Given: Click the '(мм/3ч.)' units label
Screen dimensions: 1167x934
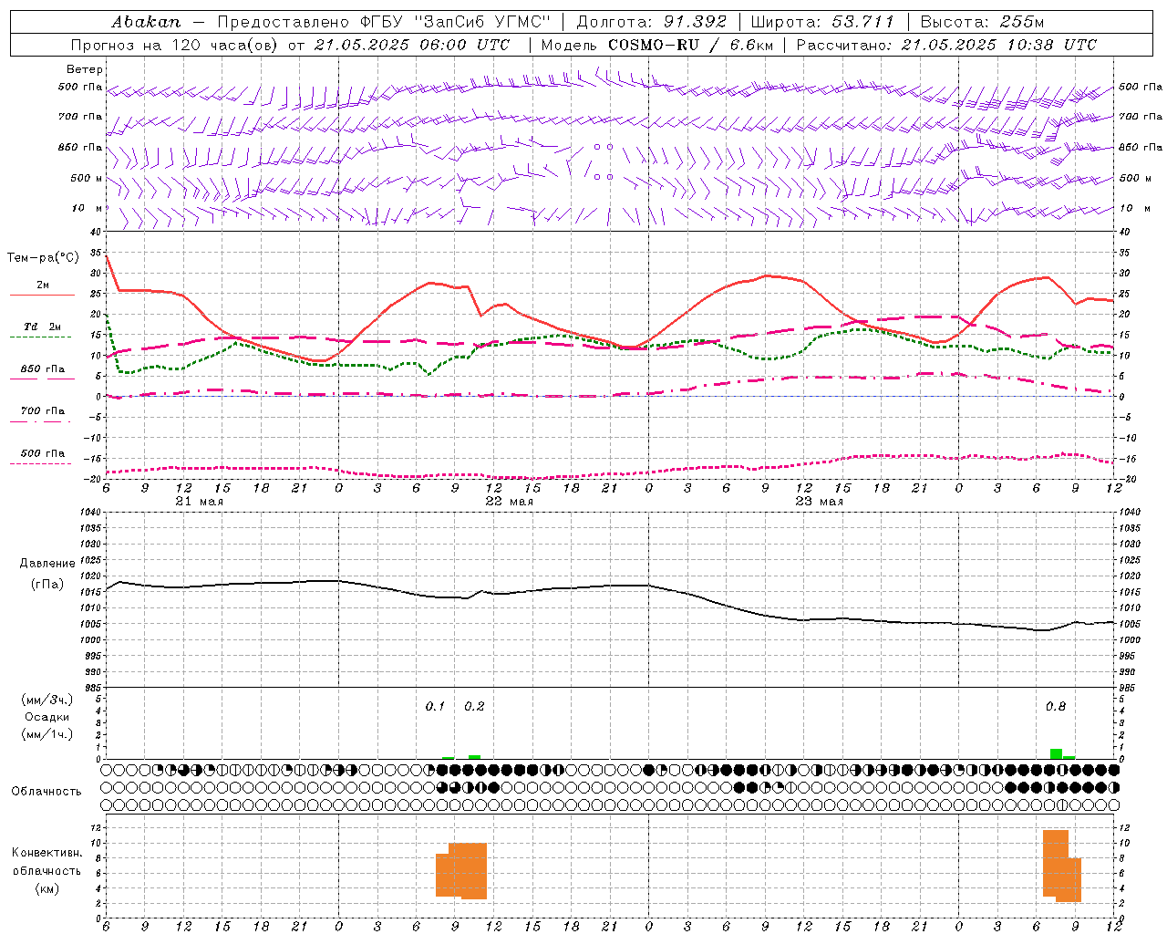Looking at the screenshot, I should pos(46,700).
